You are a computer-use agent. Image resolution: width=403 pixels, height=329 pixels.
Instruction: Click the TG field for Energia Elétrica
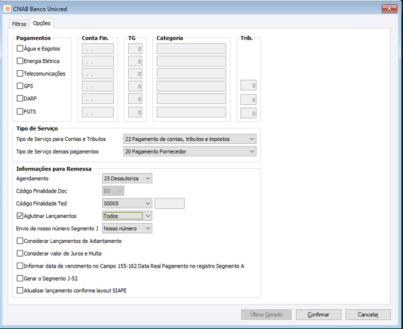tap(135, 61)
